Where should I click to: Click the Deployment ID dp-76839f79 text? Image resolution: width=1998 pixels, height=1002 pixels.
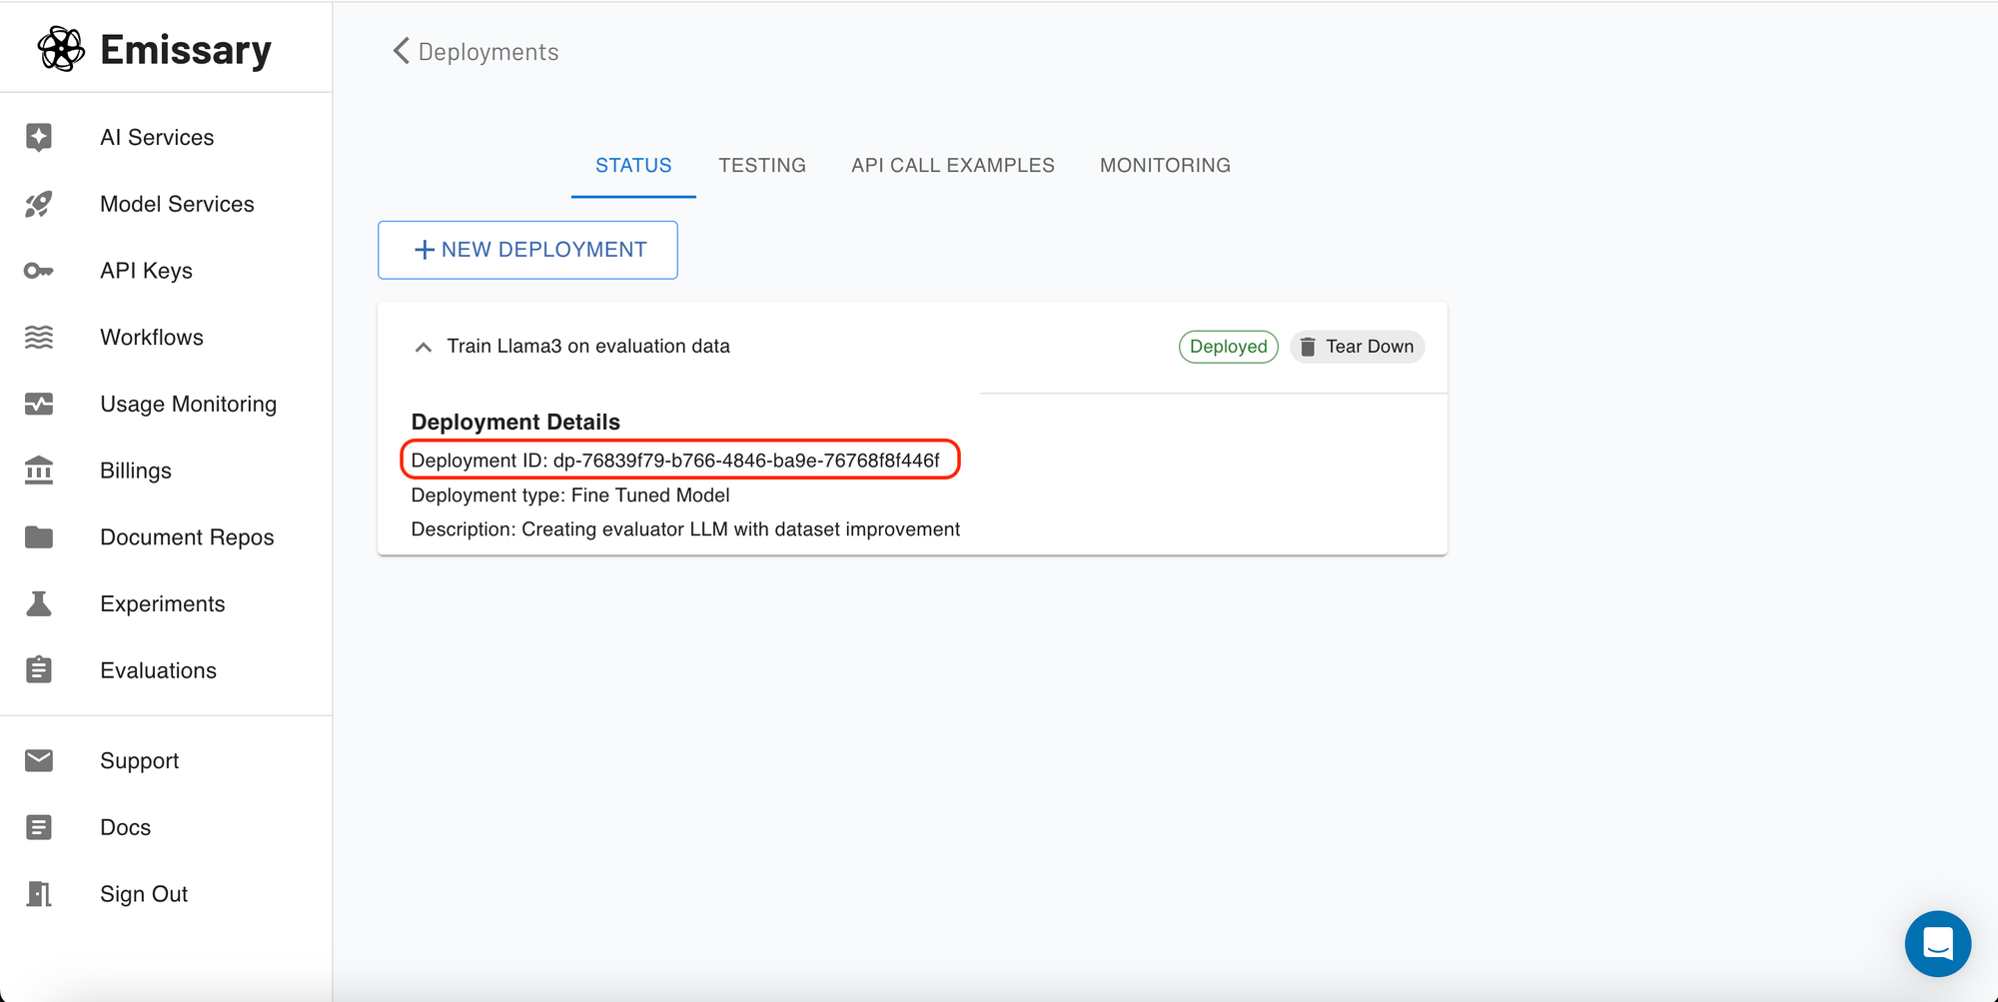pyautogui.click(x=675, y=461)
